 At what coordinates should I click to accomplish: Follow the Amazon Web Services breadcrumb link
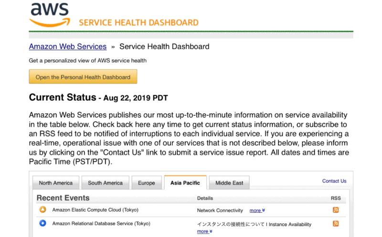(68, 46)
